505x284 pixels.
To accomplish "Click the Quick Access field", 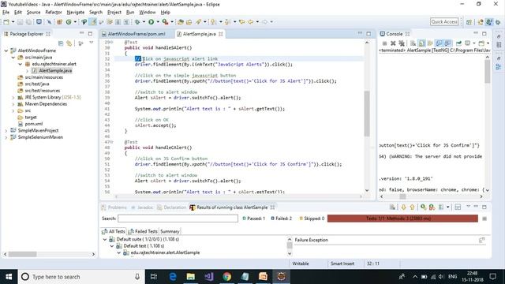I will (x=444, y=21).
